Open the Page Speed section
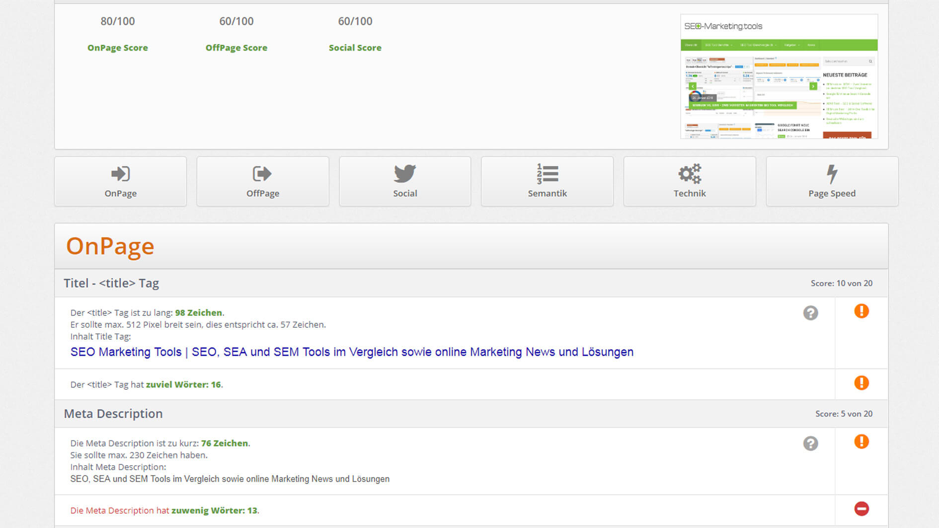The image size is (939, 528). (832, 181)
